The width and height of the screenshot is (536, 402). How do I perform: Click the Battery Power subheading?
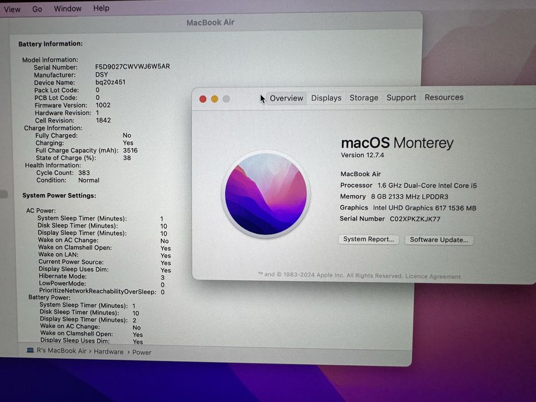pos(49,297)
